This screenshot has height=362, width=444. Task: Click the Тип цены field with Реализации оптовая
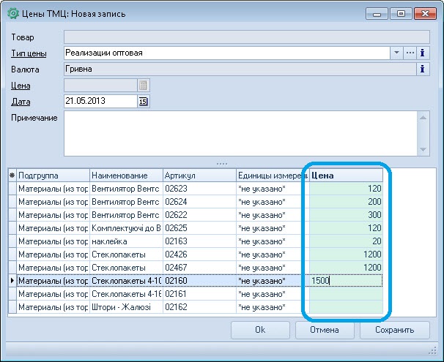tap(227, 53)
